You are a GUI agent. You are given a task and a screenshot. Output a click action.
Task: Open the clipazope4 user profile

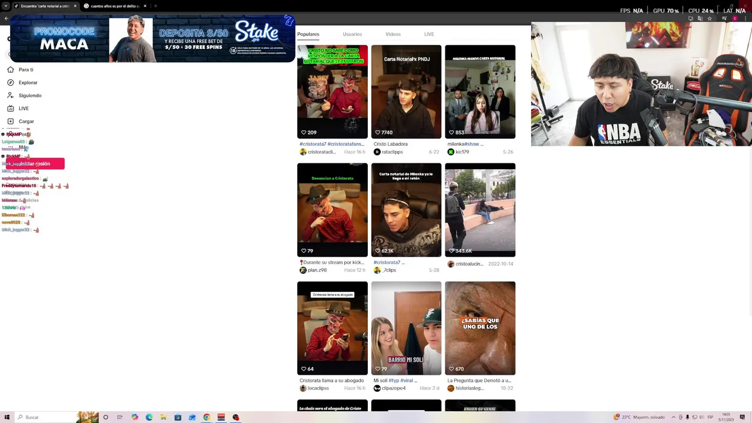point(390,388)
